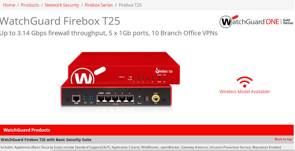Open the Home breadcrumb link

point(9,5)
